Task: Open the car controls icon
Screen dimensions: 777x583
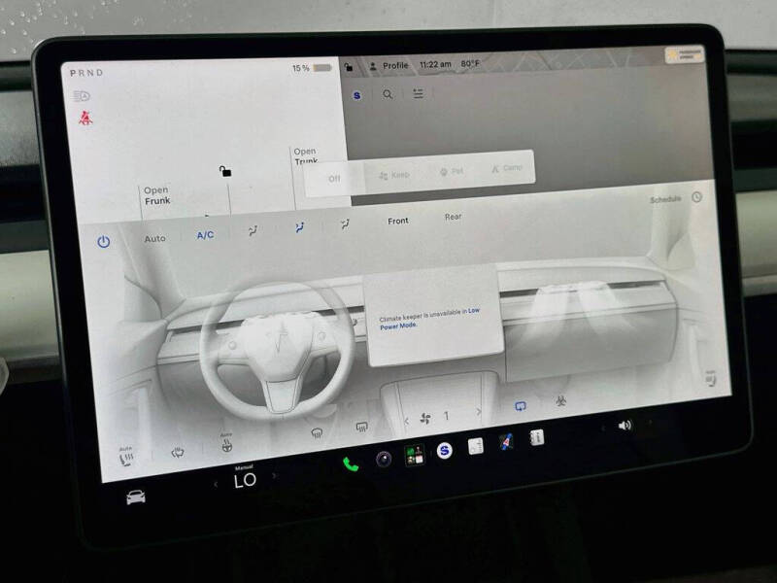Action: [135, 497]
